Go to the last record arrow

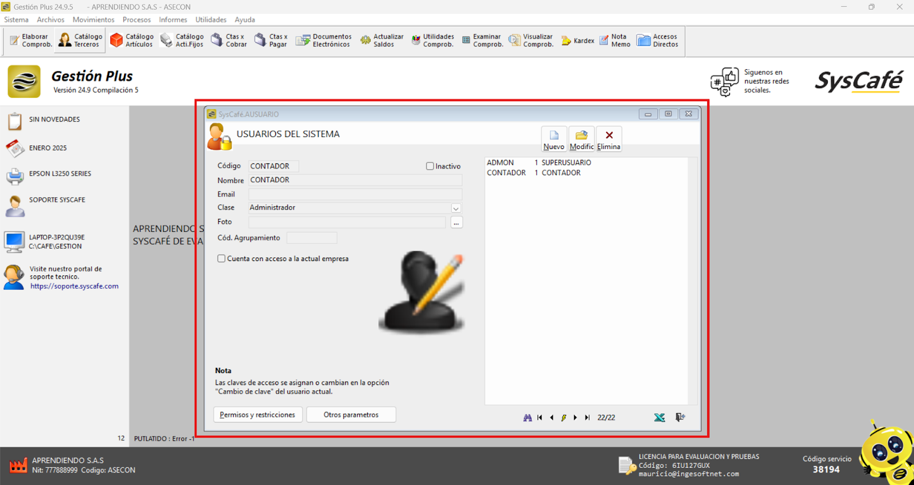587,418
